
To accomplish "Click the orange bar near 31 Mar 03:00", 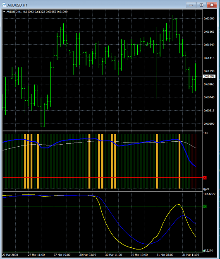I will (x=157, y=161).
